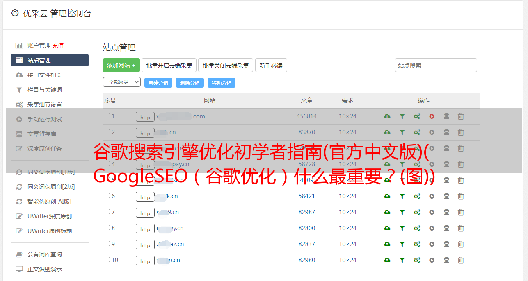Click the 10×24 demand value in row 7
Image resolution: width=528 pixels, height=281 pixels.
click(x=347, y=212)
